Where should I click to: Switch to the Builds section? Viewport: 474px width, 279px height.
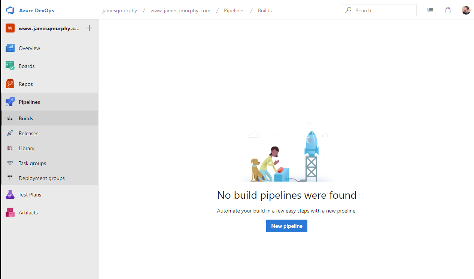(25, 118)
